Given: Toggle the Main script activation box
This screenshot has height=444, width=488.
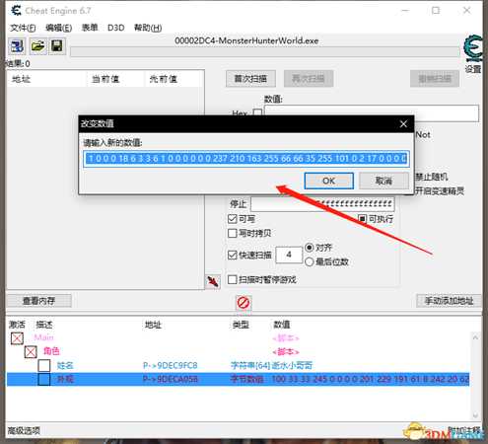Looking at the screenshot, I should coord(17,338).
